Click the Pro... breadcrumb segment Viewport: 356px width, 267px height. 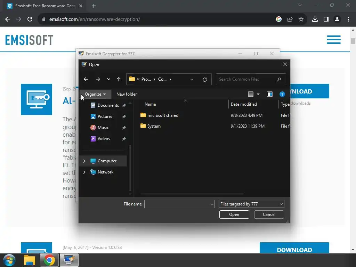click(146, 79)
